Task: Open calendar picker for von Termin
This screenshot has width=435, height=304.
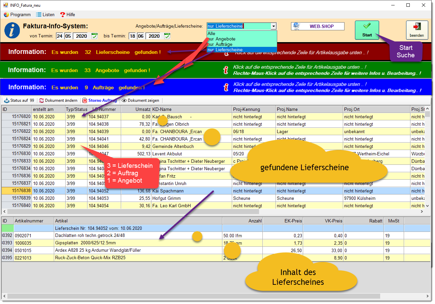Action: click(95, 36)
